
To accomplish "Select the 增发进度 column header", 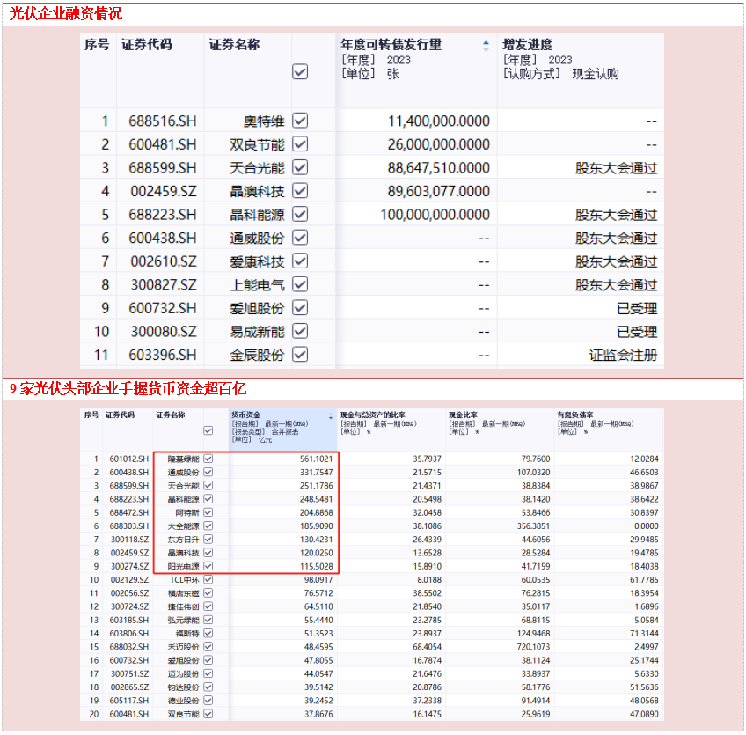I will [x=527, y=45].
